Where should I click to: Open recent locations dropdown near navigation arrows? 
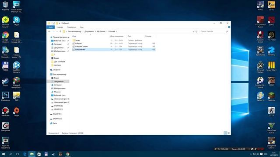coord(57,31)
